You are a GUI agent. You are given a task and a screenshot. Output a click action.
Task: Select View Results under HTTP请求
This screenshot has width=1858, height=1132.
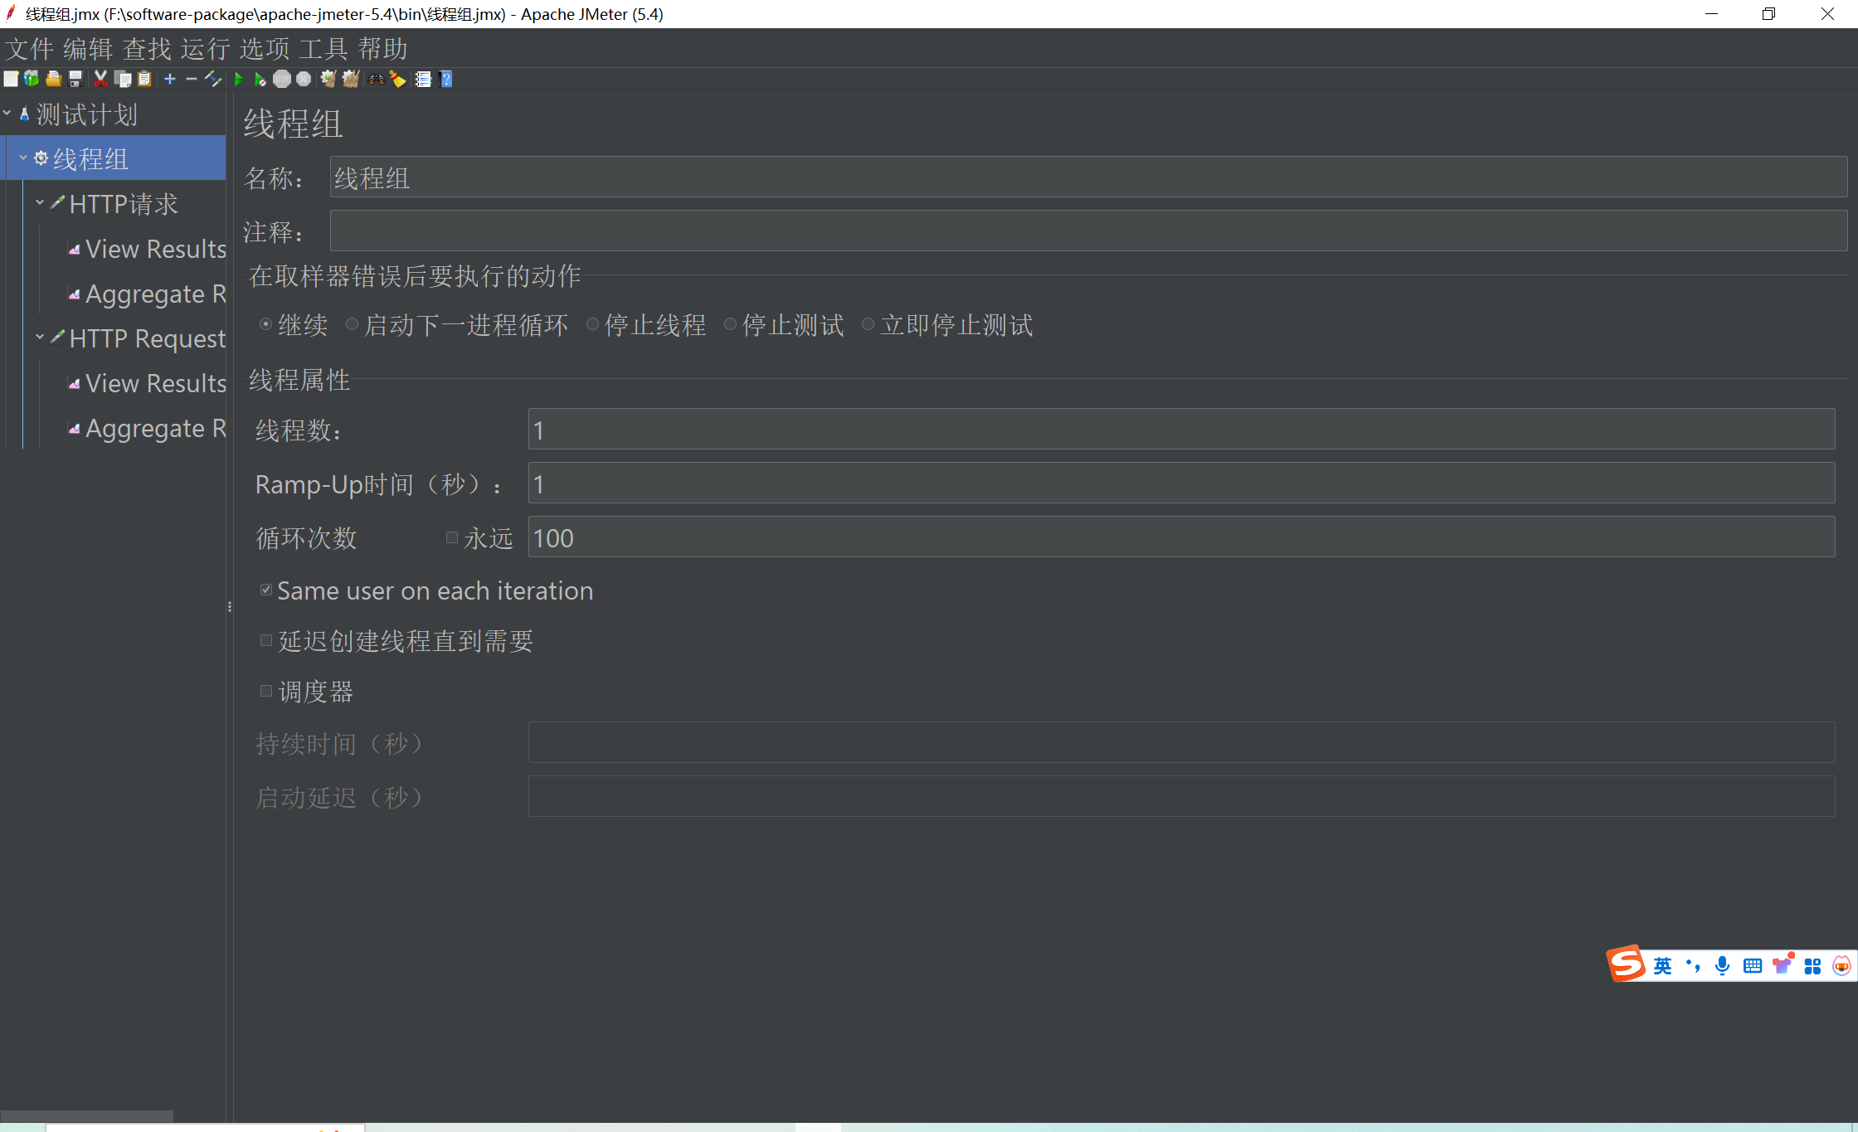pos(155,249)
